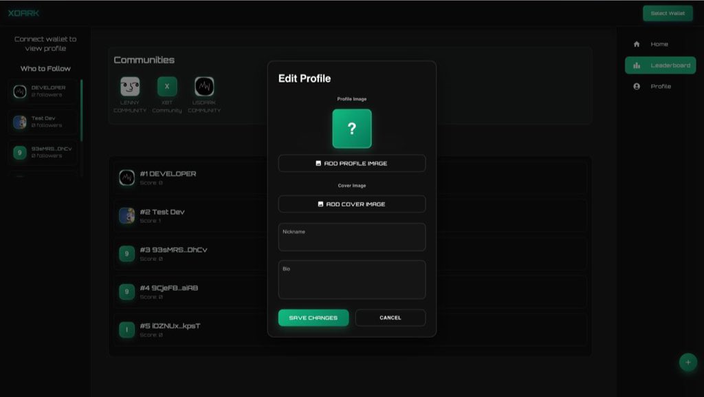Click the Communities heading
This screenshot has height=397, width=704.
pos(144,60)
